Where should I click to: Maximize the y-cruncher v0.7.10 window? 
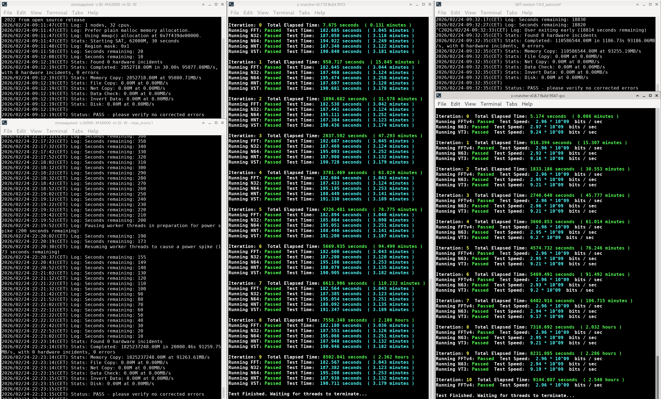point(423,4)
